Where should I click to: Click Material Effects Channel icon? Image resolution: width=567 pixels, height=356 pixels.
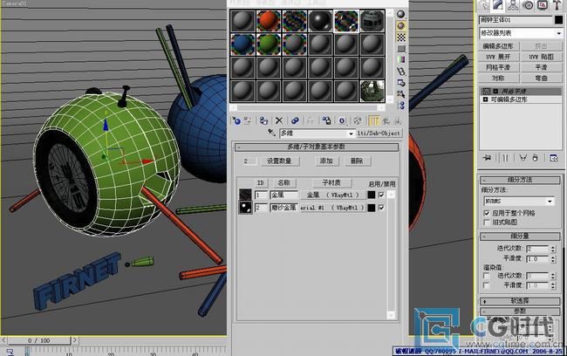[x=342, y=120]
